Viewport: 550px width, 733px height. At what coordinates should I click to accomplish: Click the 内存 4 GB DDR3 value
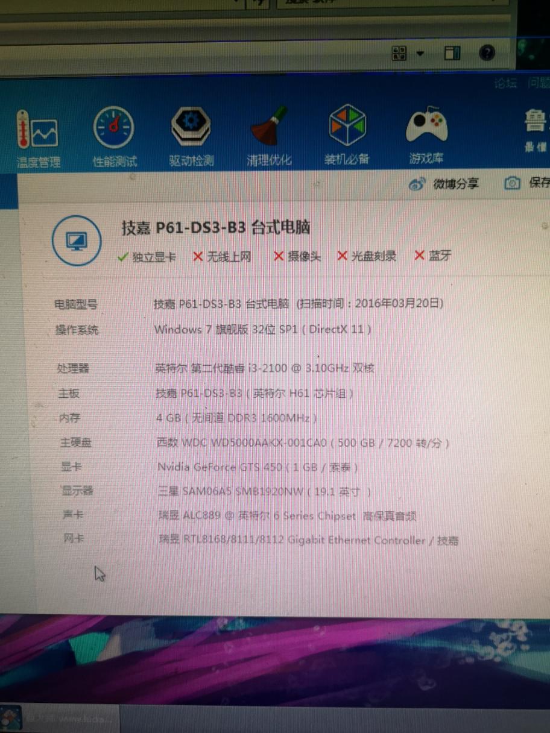pos(236,418)
